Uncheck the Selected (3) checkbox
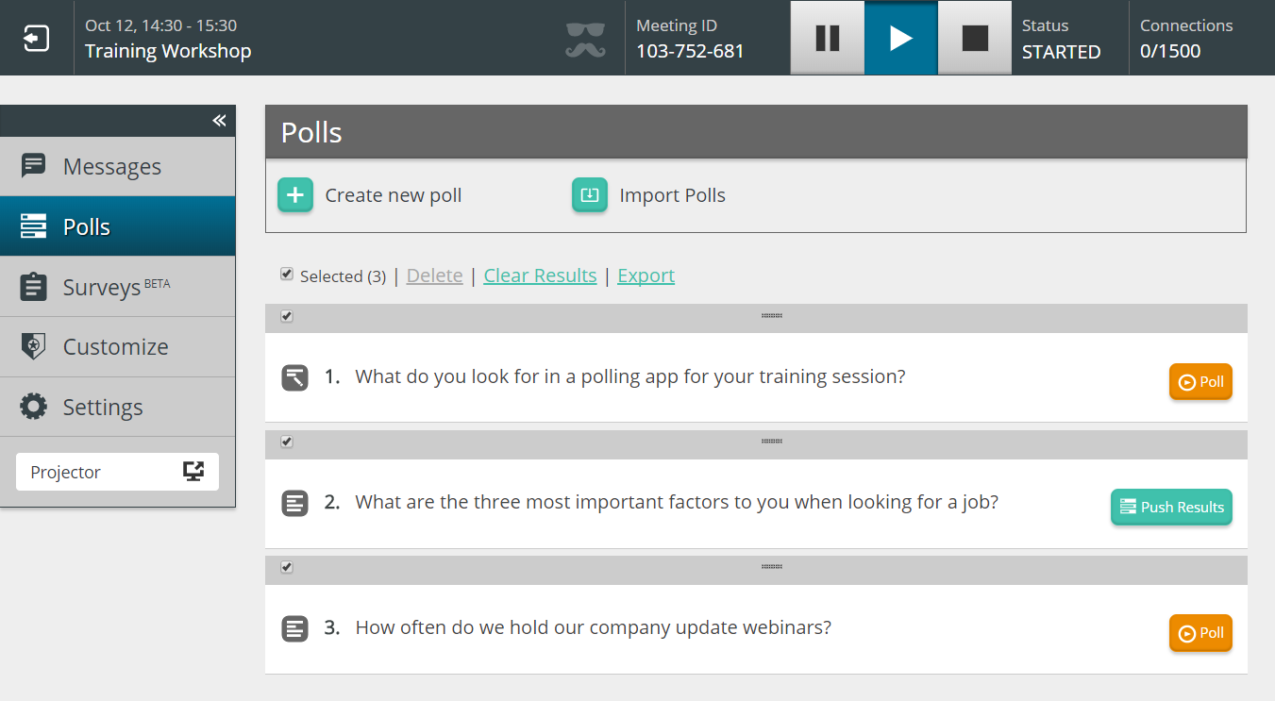 click(x=287, y=274)
